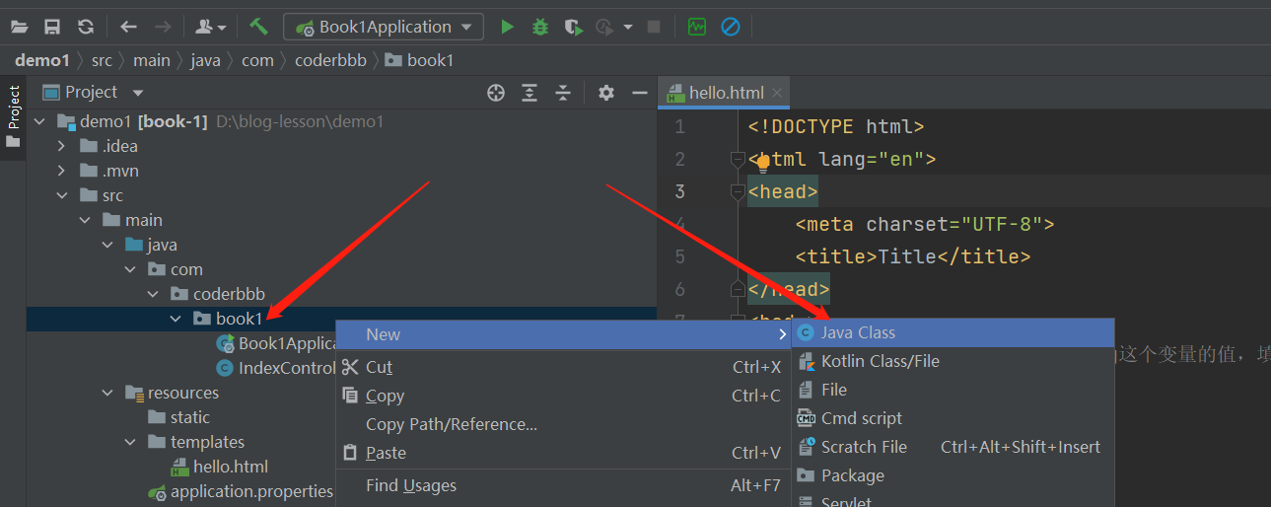Expand the .idea folder in the tree
This screenshot has width=1271, height=507.
(61, 146)
